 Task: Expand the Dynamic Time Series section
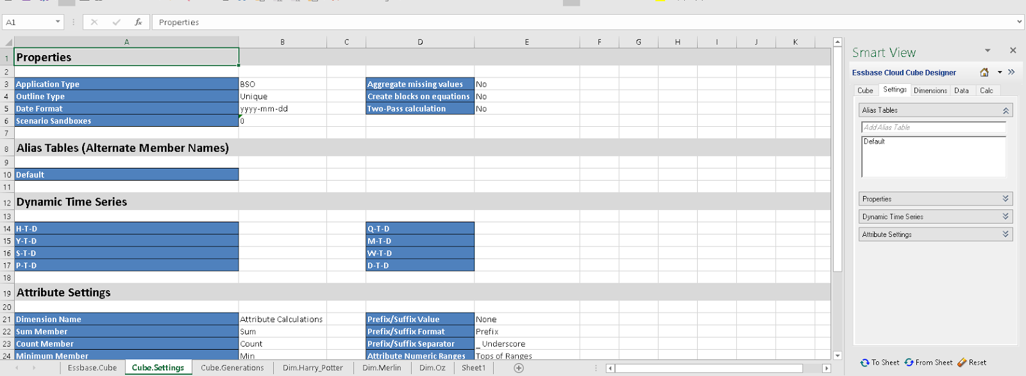1005,217
